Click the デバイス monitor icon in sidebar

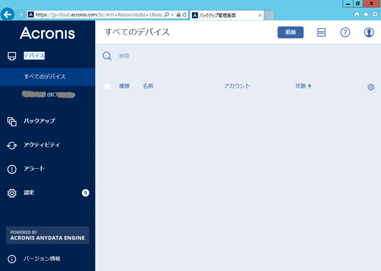(x=12, y=56)
